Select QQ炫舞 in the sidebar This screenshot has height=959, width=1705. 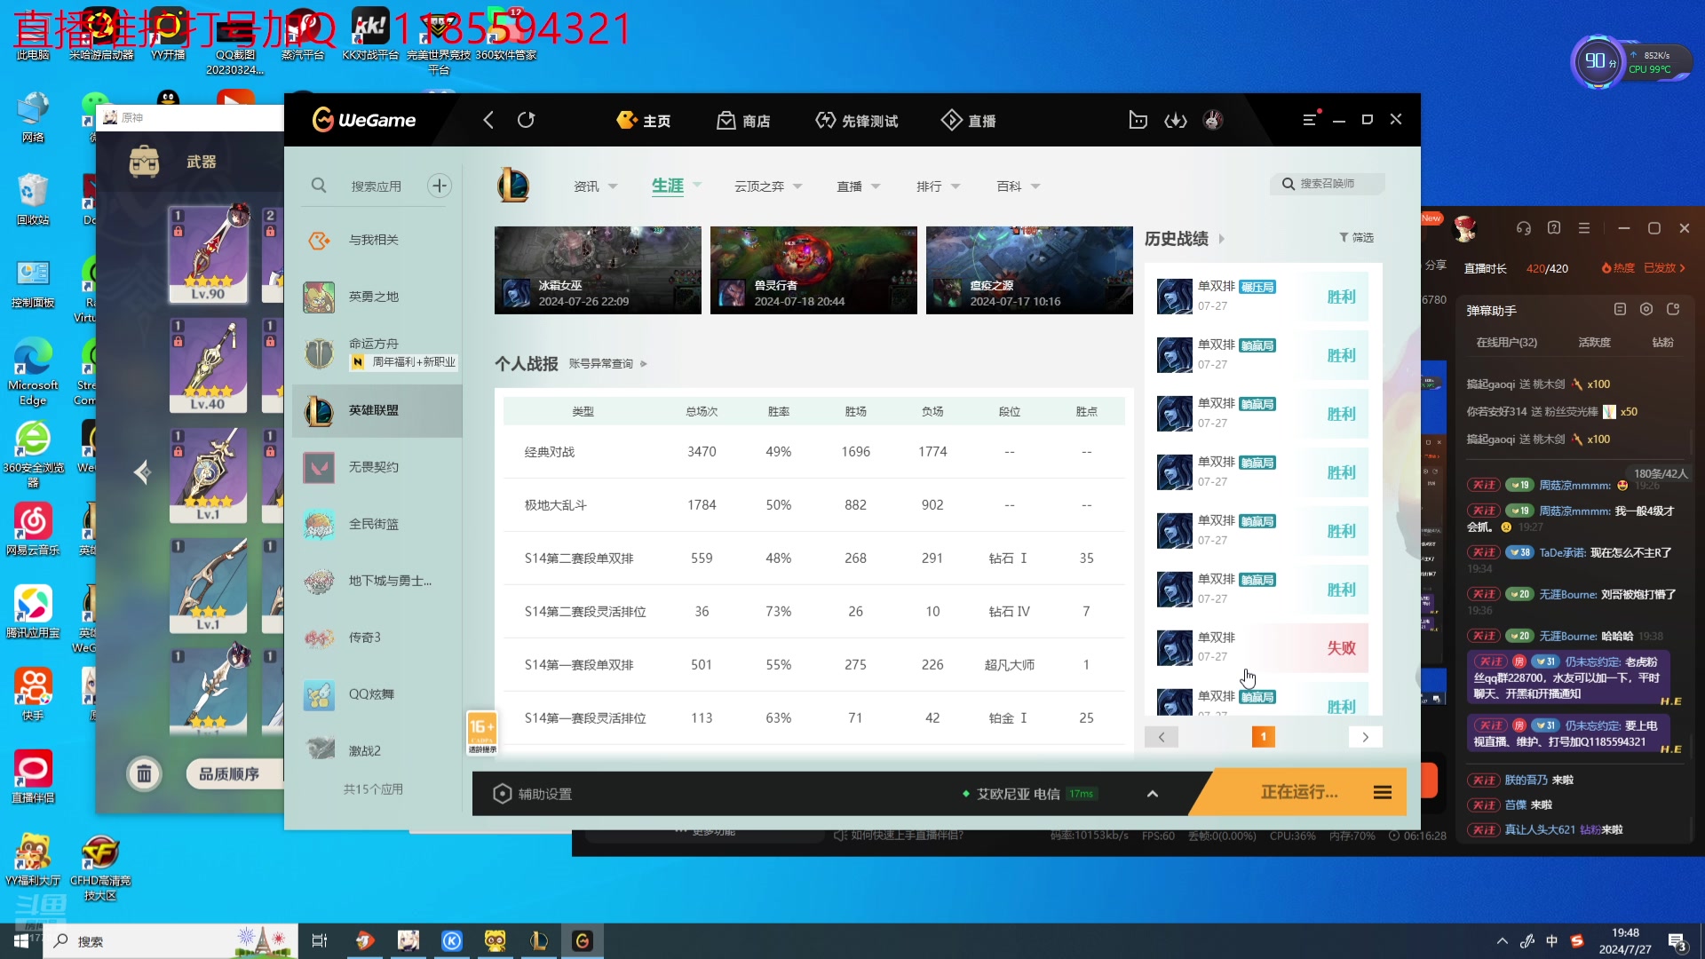click(377, 694)
